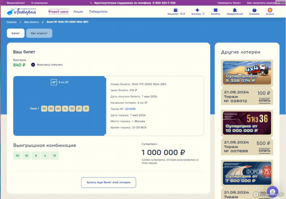This screenshot has height=199, width=286.
Task: Open Проверить билет link
Action: [x=229, y=3]
